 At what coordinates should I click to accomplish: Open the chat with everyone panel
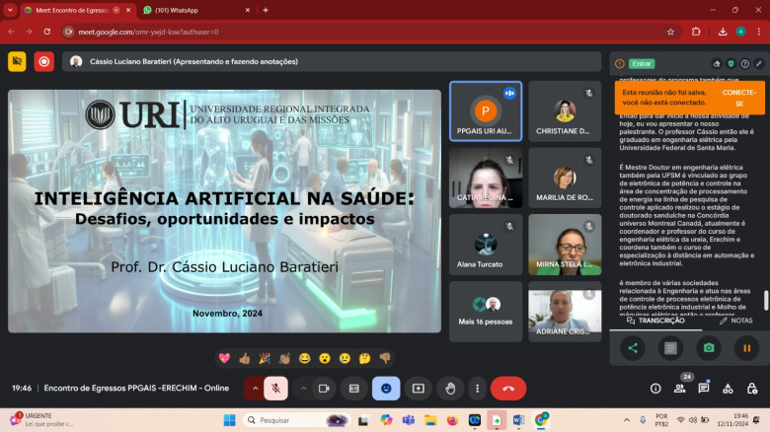click(x=705, y=389)
